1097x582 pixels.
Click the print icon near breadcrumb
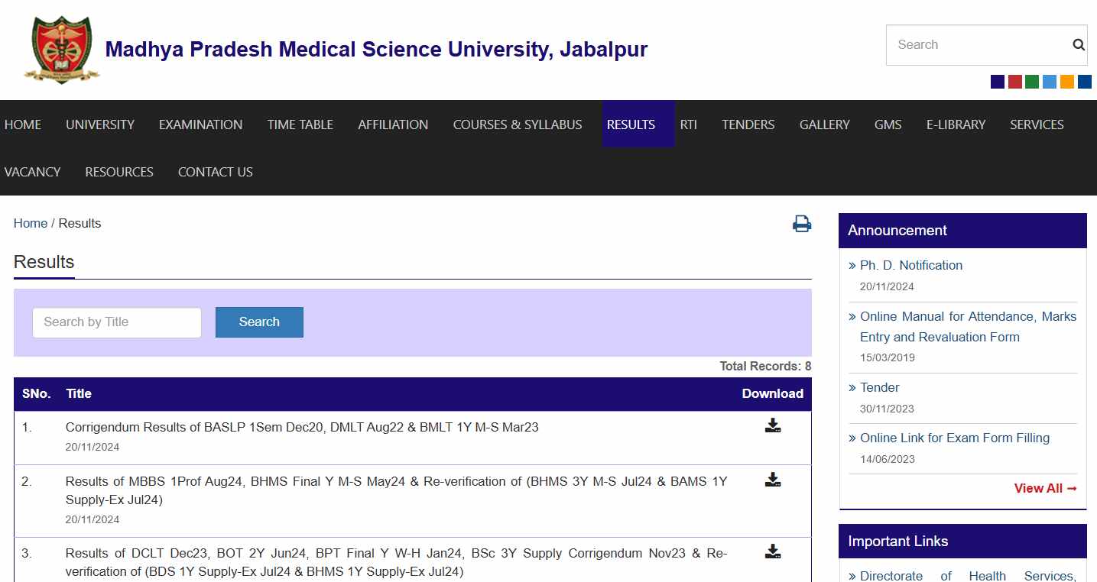800,223
